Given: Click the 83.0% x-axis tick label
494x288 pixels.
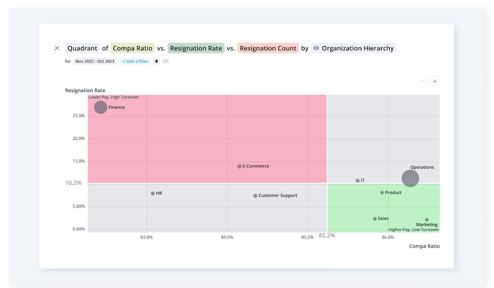Looking at the screenshot, I should point(147,237).
